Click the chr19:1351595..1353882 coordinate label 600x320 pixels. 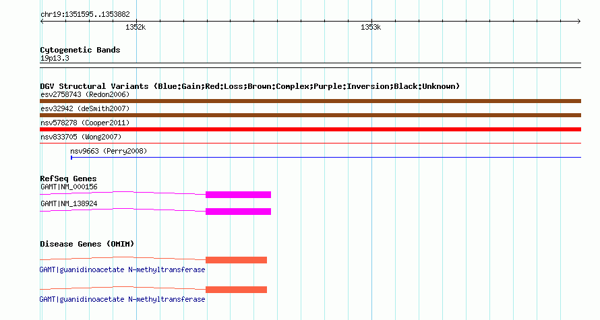(x=85, y=15)
